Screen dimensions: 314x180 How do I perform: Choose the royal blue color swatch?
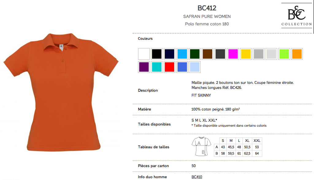182,67
